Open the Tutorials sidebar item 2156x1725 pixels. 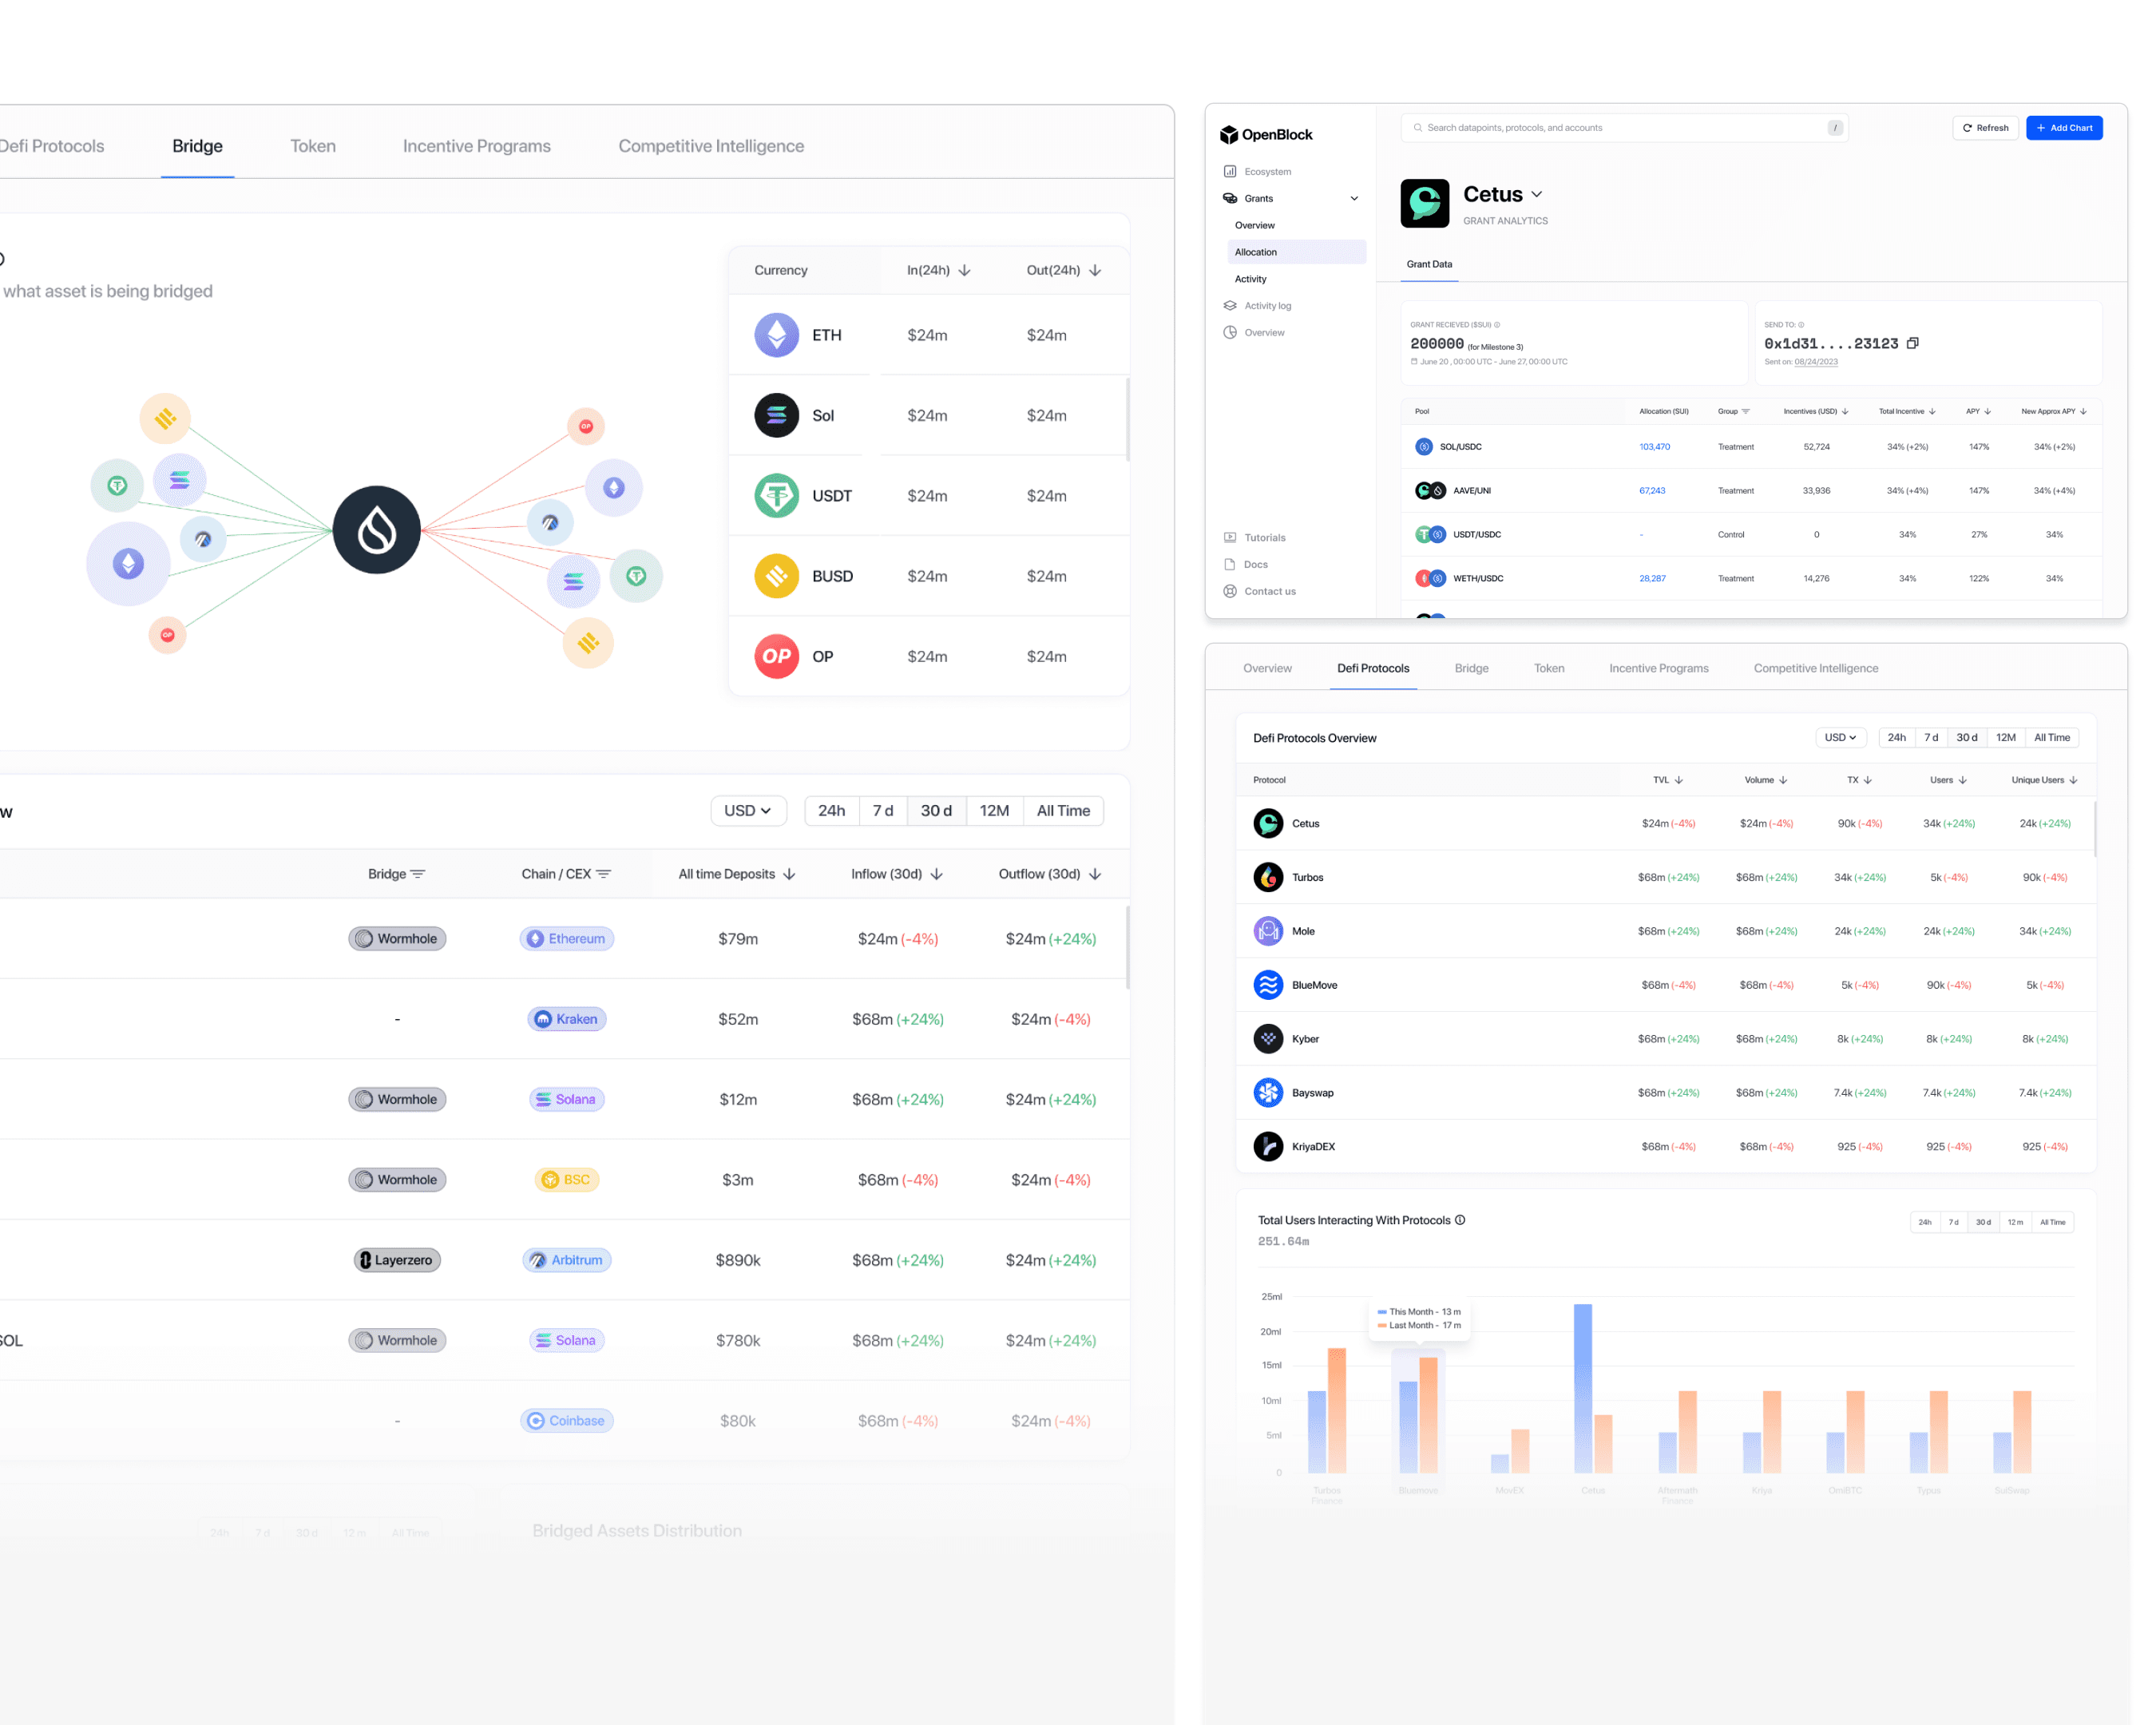pos(1264,537)
